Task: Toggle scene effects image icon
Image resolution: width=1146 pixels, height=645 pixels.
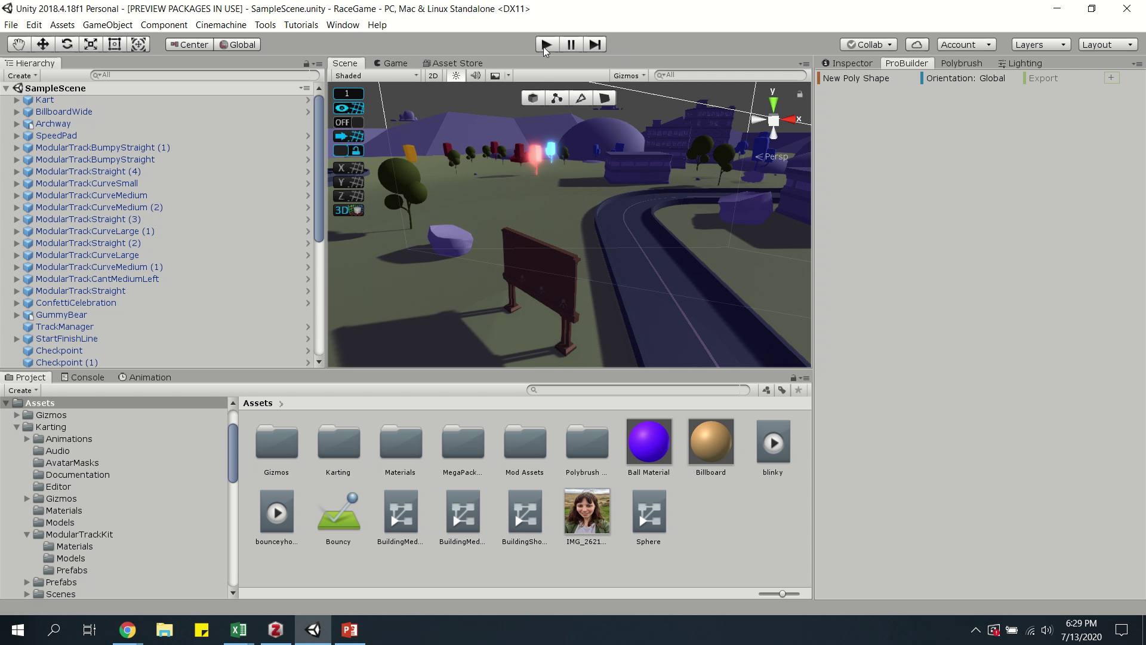Action: [x=495, y=75]
